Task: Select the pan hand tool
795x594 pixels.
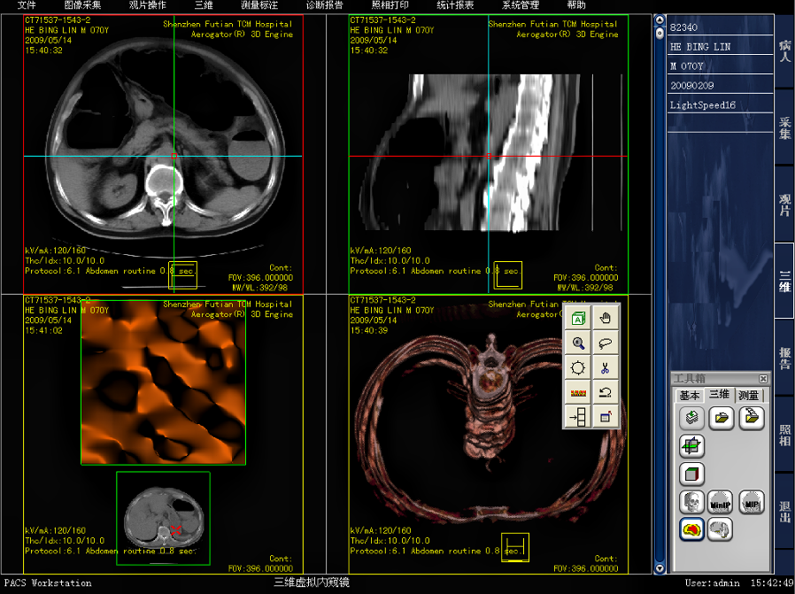Action: (x=606, y=319)
